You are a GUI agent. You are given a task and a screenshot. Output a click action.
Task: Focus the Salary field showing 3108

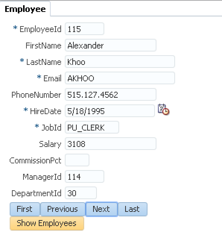pos(111,144)
